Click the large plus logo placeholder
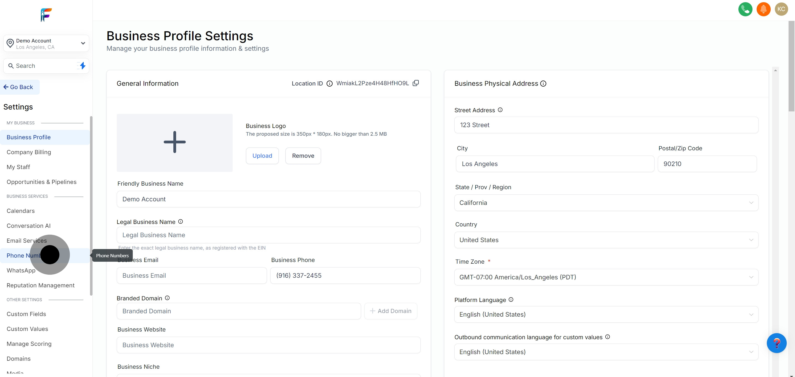Image resolution: width=795 pixels, height=377 pixels. point(175,142)
